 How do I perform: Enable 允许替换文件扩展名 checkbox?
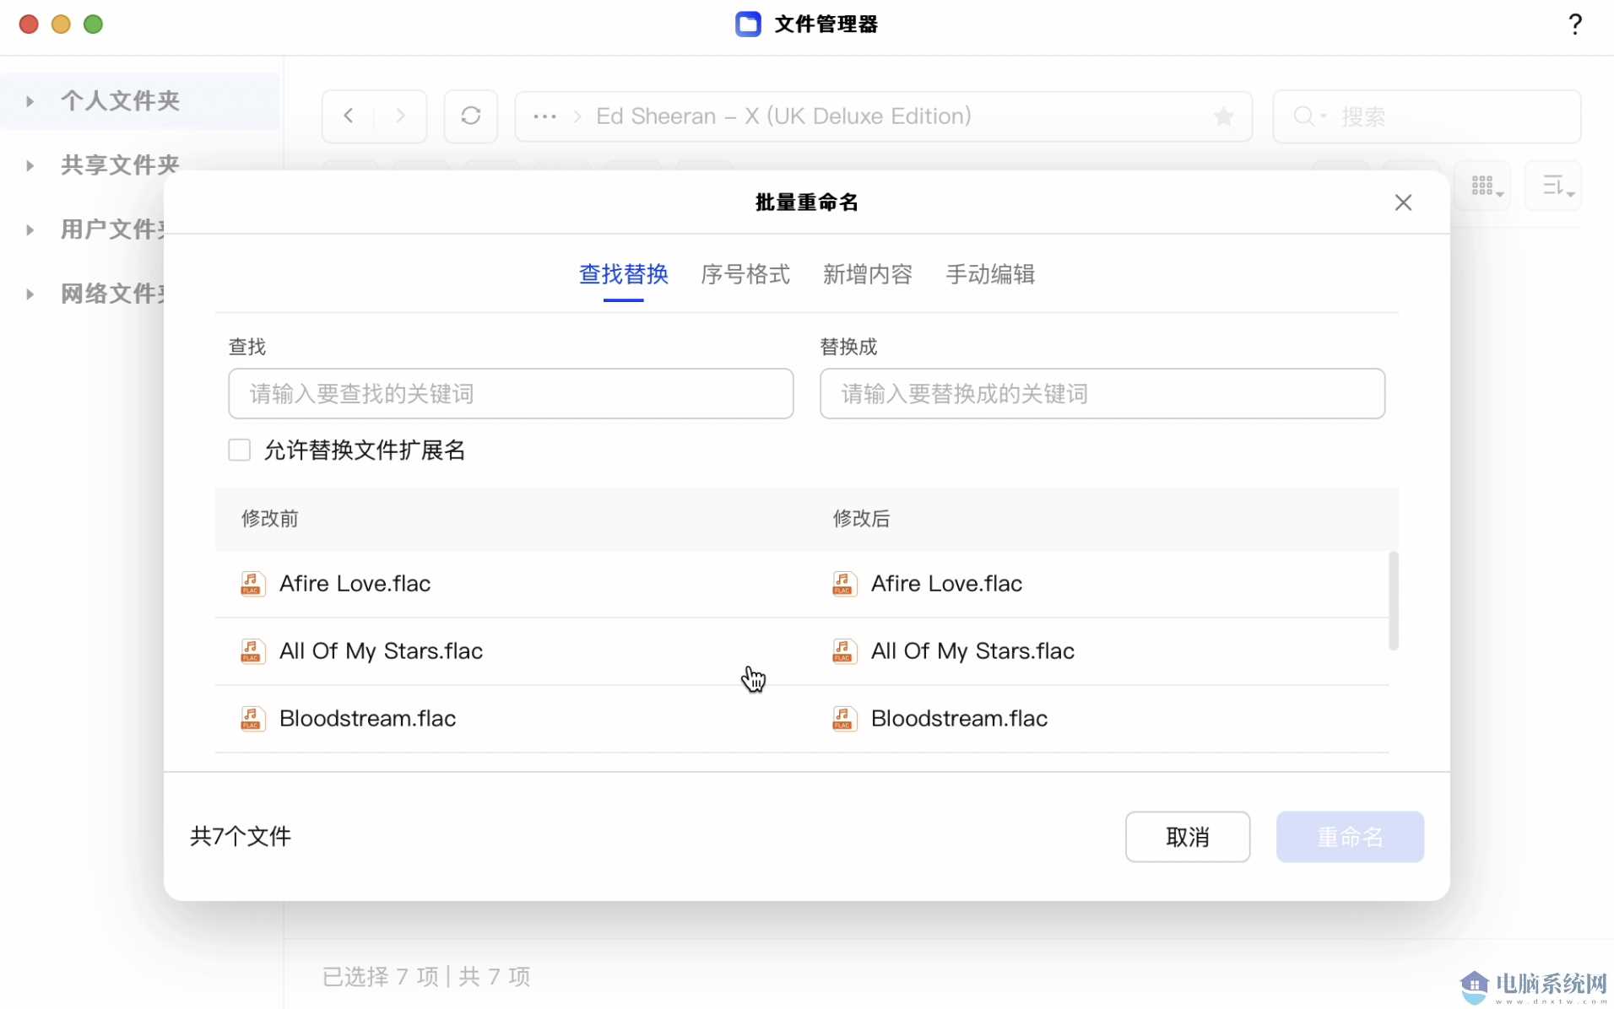pyautogui.click(x=239, y=450)
